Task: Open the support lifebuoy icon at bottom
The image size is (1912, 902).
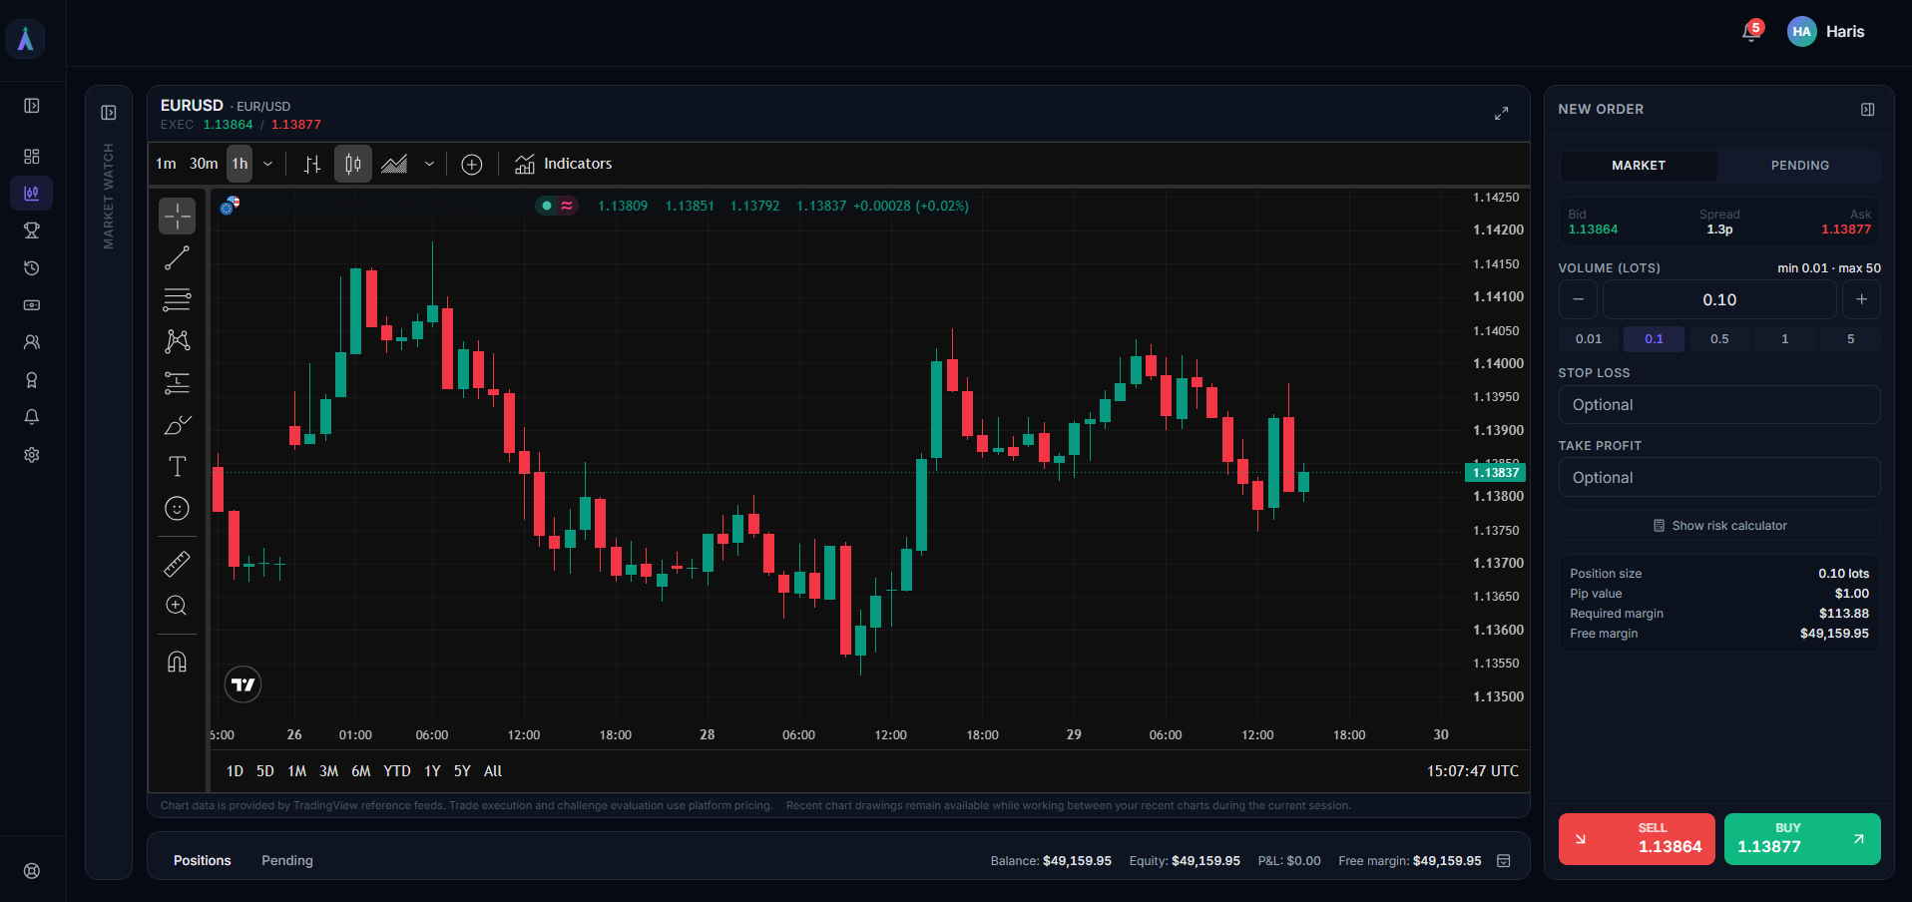Action: (32, 871)
